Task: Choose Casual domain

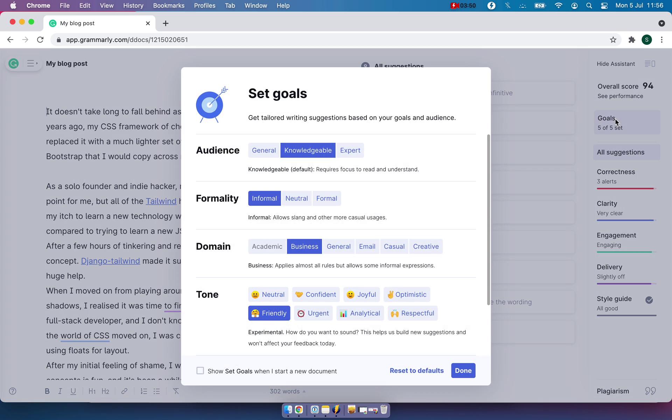Action: tap(394, 246)
